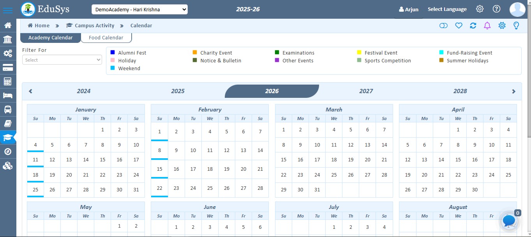Open notifications via the bell icon
This screenshot has height=237, width=531.
click(487, 25)
